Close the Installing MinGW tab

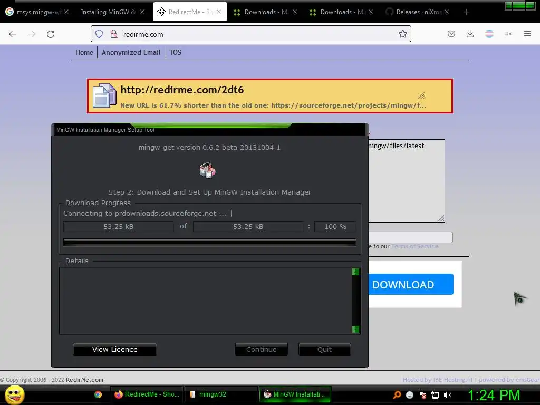[142, 12]
